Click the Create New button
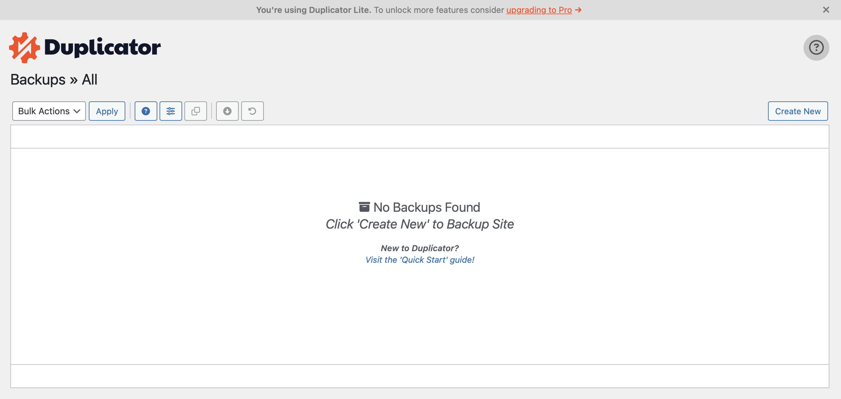Viewport: 841px width, 399px height. [x=798, y=111]
